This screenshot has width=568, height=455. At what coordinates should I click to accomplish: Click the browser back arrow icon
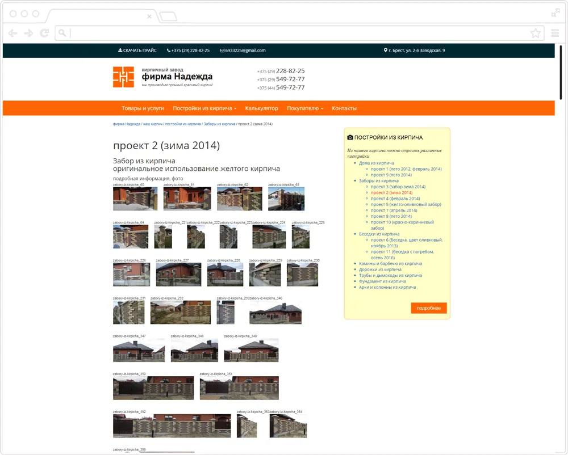coord(12,33)
